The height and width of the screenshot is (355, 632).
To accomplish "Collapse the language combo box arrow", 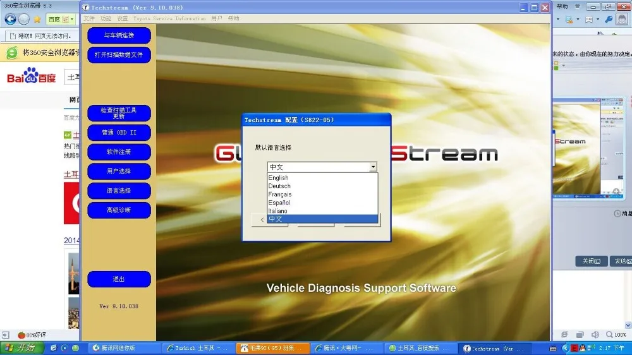I will (373, 167).
